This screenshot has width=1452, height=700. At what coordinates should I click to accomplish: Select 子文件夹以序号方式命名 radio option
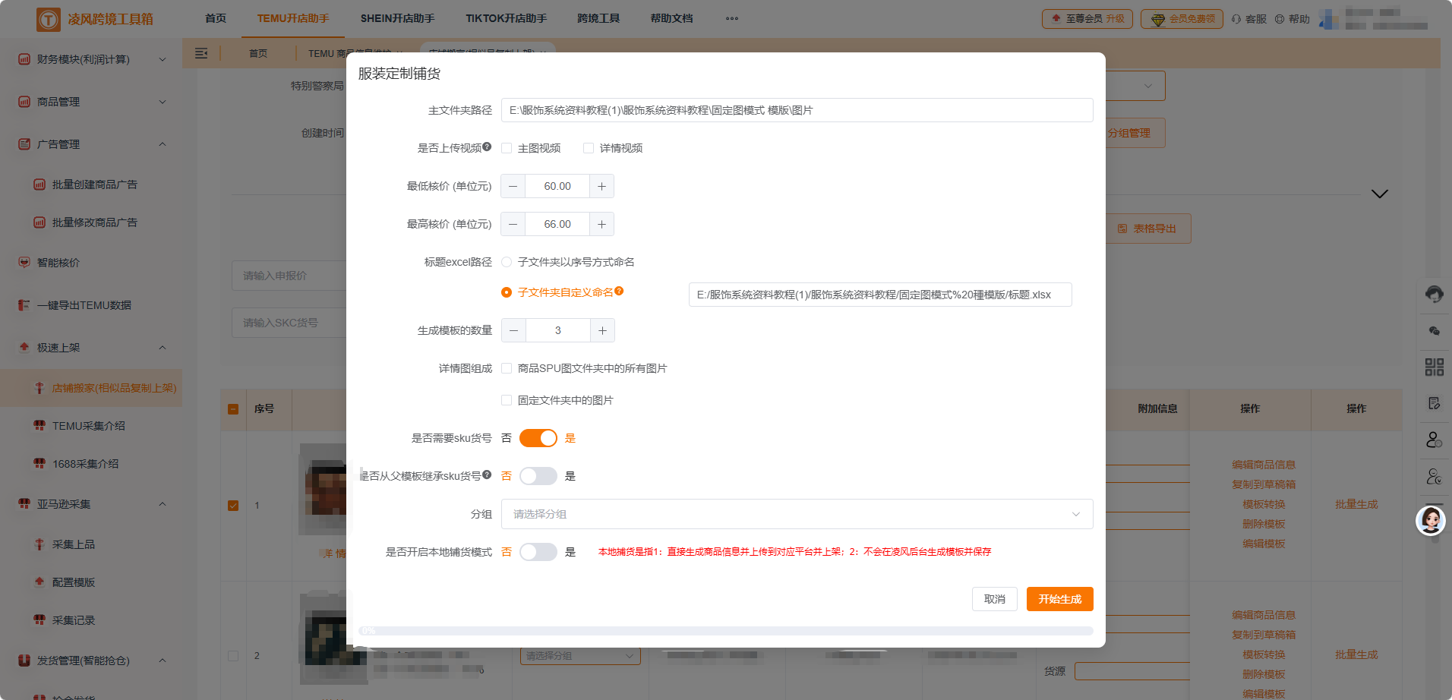[507, 261]
